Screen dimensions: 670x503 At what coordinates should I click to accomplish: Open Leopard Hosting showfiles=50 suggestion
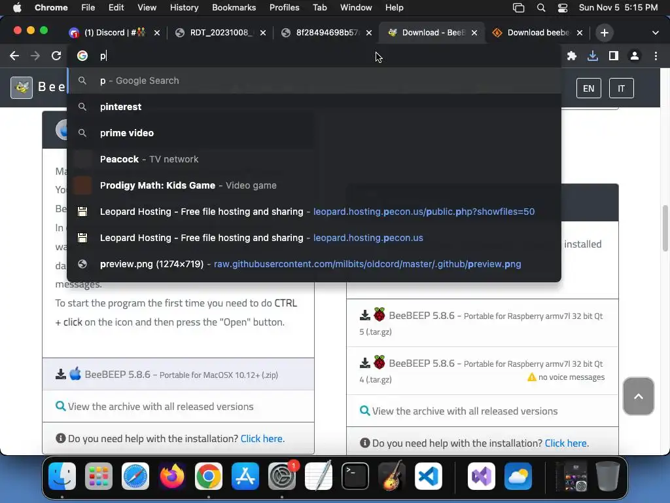tap(314, 212)
